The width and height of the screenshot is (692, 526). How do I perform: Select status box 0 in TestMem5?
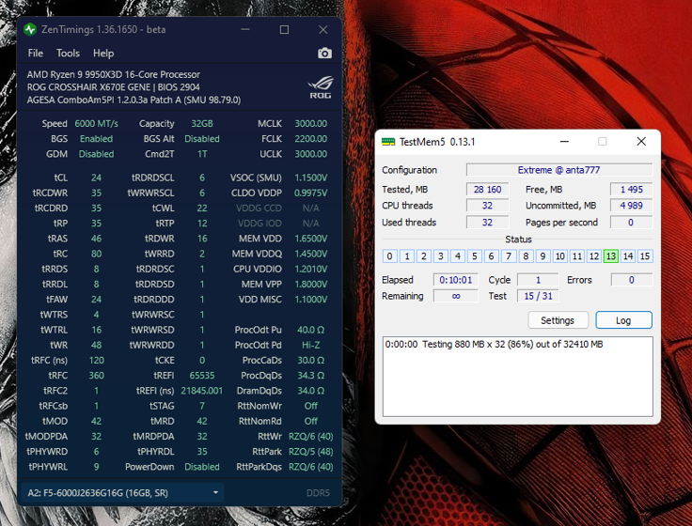point(390,256)
